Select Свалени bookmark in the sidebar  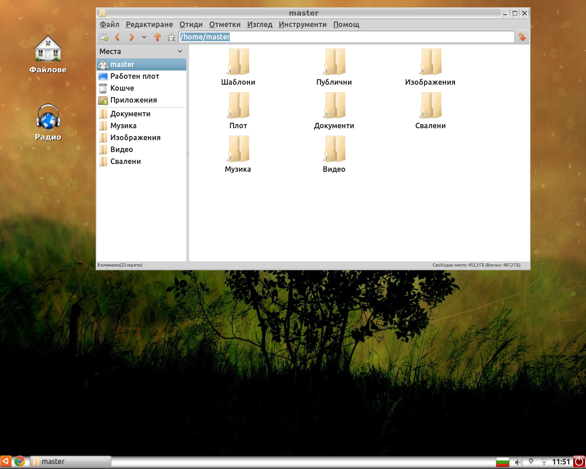click(x=141, y=162)
